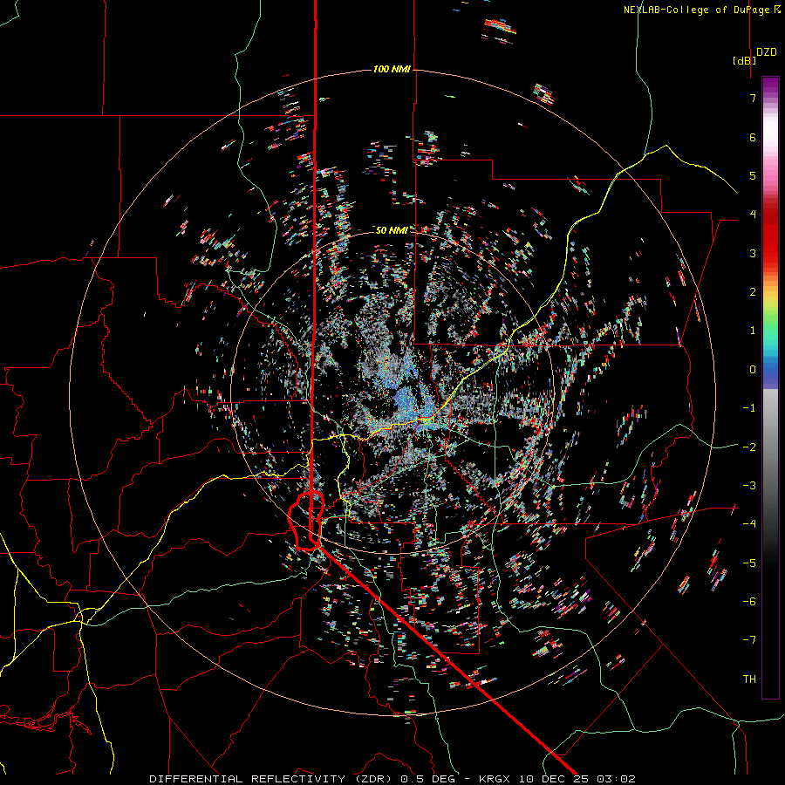
Task: Click the 5 dB value on color scale
Action: tap(753, 175)
